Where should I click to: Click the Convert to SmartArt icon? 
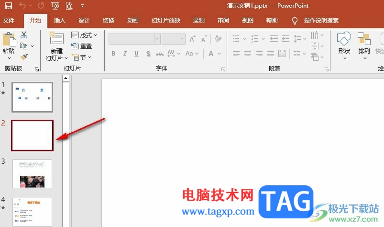(315, 57)
